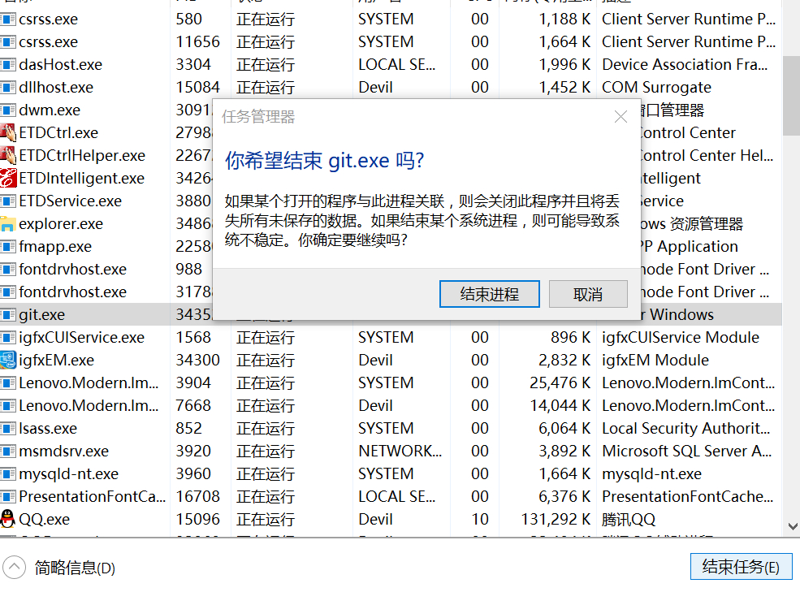Select the lsass.exe process name

[x=48, y=428]
